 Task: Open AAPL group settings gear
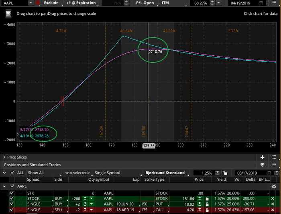[274, 186]
